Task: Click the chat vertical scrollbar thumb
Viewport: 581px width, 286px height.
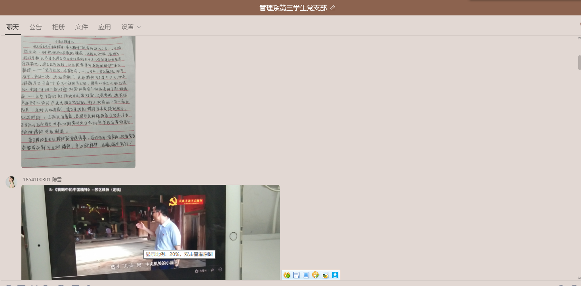Action: pos(579,62)
